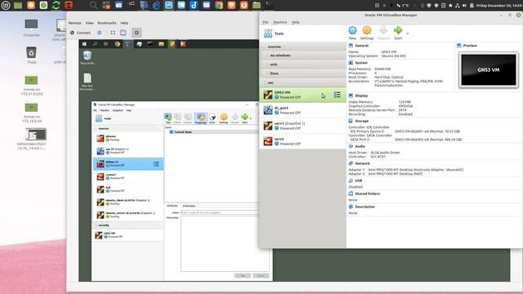Click USB section header
The height and width of the screenshot is (294, 523).
coord(359,180)
